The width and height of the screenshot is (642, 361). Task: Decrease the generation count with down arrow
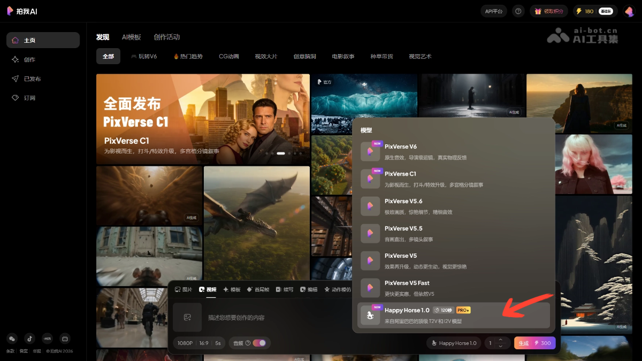point(500,346)
